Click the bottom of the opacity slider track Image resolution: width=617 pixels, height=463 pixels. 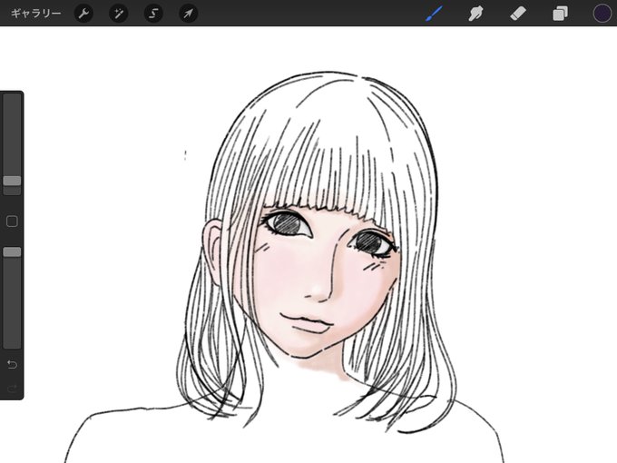tap(12, 345)
